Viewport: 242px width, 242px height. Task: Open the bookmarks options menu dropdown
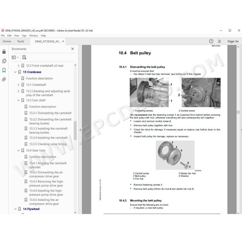click(15, 57)
